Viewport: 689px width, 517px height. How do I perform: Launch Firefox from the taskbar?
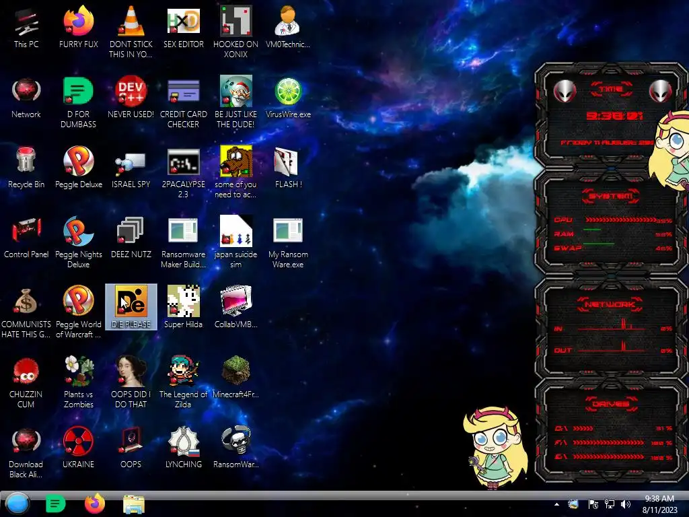point(94,504)
